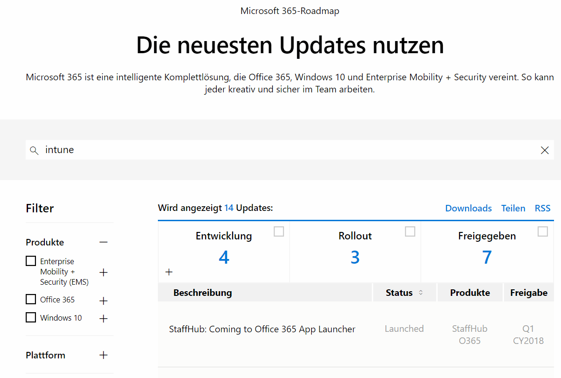Viewport: 561px width, 378px height.
Task: Clear the intune search using the X icon
Action: (545, 150)
